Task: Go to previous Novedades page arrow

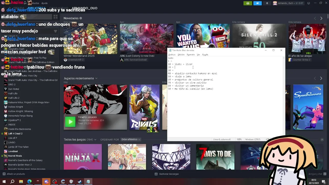Action: click(x=315, y=18)
